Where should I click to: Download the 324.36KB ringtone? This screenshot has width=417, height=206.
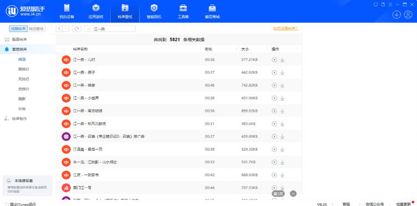tap(282, 150)
